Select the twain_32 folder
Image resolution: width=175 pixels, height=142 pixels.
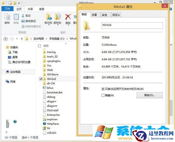point(50,56)
